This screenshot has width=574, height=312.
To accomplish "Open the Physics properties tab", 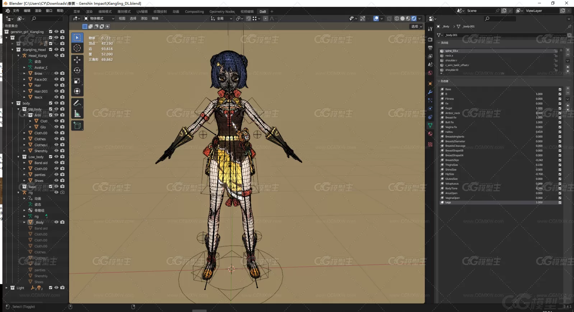I will pos(430,109).
